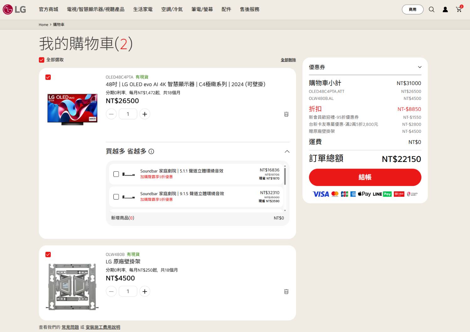Delete the OLW480B wall mount with trash icon
The height and width of the screenshot is (332, 470).
(x=286, y=292)
